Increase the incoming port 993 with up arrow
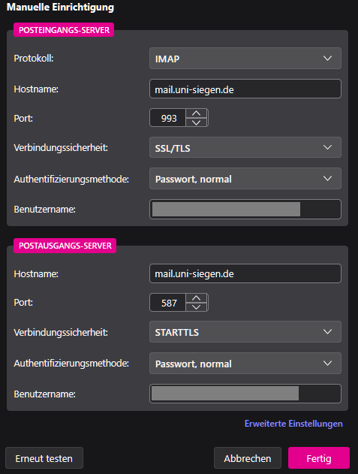 coord(197,113)
